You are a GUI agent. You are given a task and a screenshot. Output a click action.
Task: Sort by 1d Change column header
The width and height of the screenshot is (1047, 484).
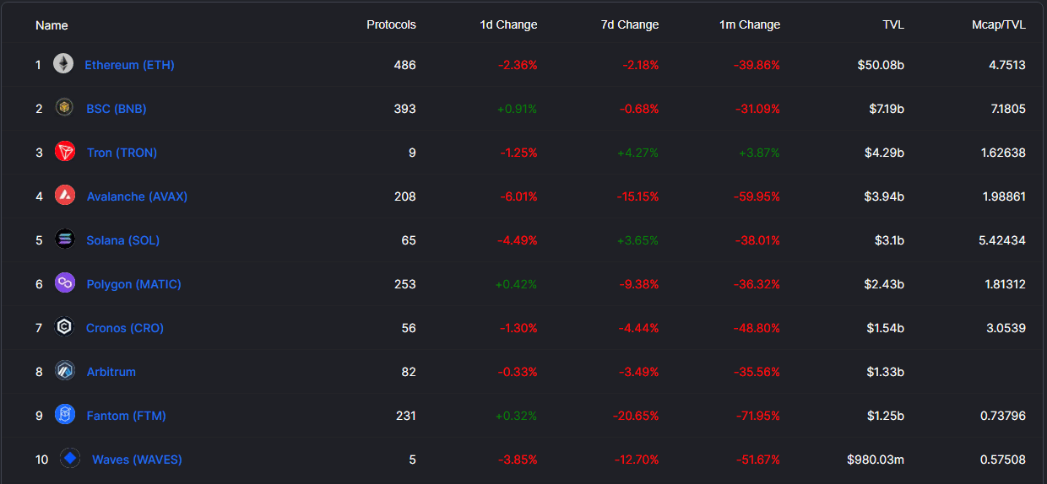click(508, 24)
